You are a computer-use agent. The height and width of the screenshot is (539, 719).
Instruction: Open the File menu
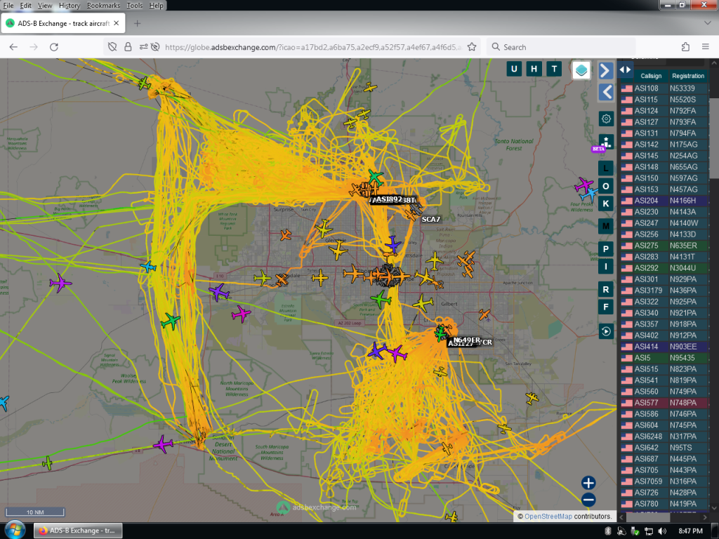point(8,6)
